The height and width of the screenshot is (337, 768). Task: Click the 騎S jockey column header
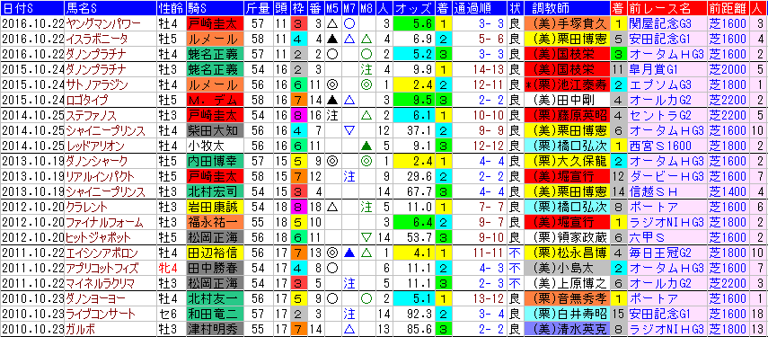point(214,8)
